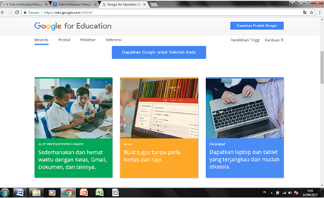Open Excel from the taskbar

click(100, 193)
